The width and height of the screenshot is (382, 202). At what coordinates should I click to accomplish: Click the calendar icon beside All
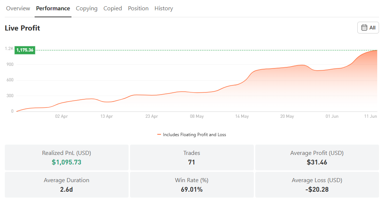tap(364, 28)
